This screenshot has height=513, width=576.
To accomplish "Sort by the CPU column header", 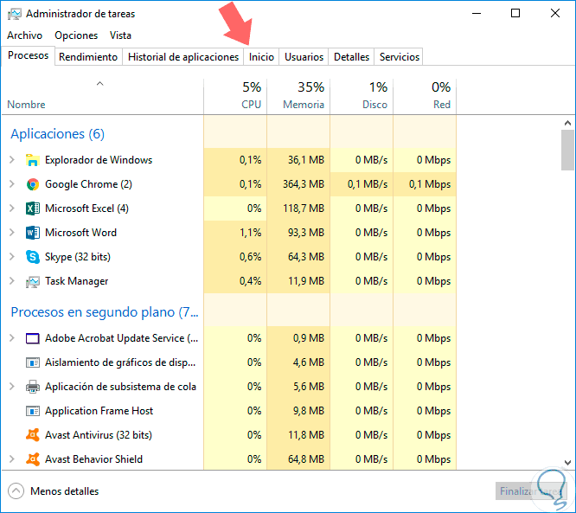I will (235, 96).
